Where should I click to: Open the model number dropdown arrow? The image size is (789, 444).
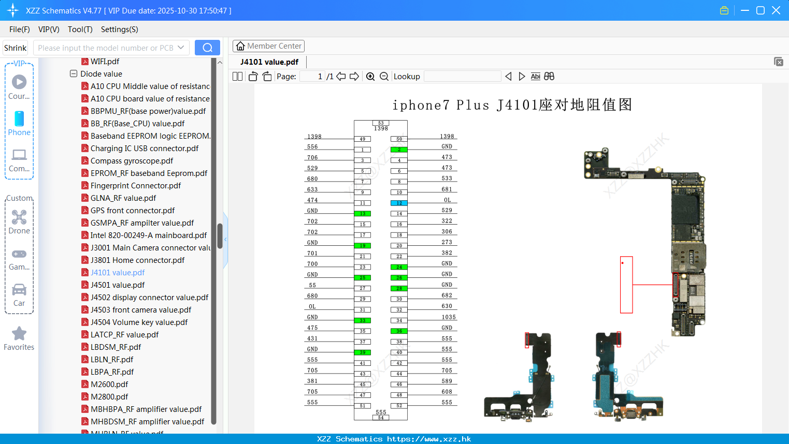pos(181,48)
